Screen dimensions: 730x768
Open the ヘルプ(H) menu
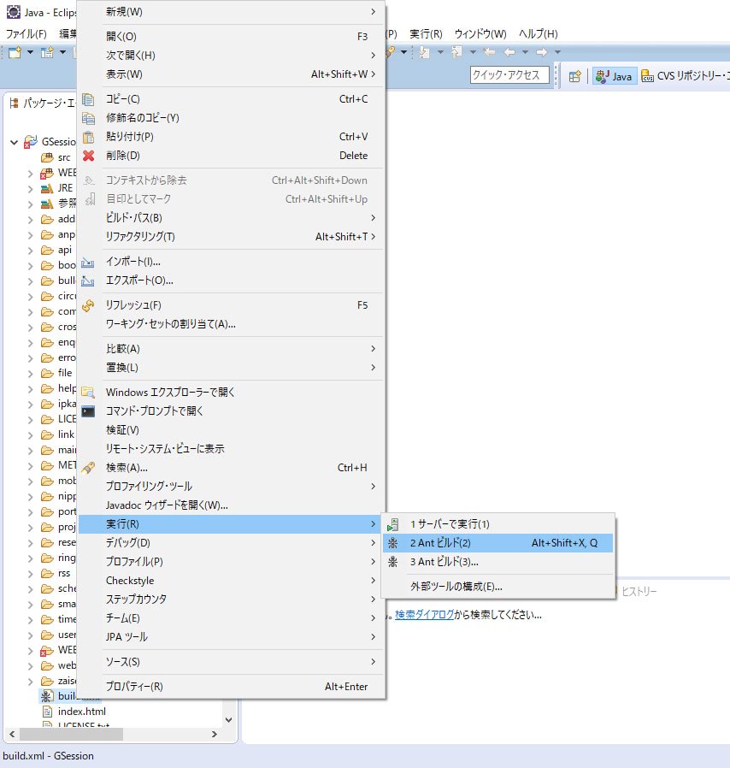tap(538, 34)
